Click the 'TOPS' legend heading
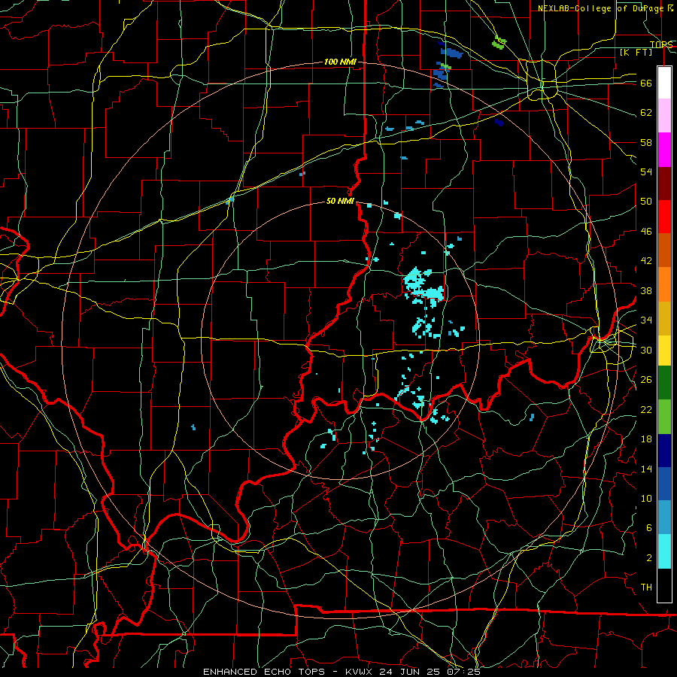The width and height of the screenshot is (677, 677). 661,45
